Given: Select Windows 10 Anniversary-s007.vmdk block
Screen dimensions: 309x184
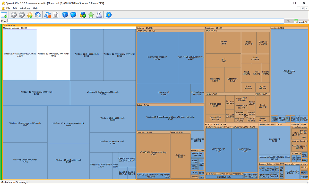Looking at the screenshot, I should pyautogui.click(x=119, y=55).
